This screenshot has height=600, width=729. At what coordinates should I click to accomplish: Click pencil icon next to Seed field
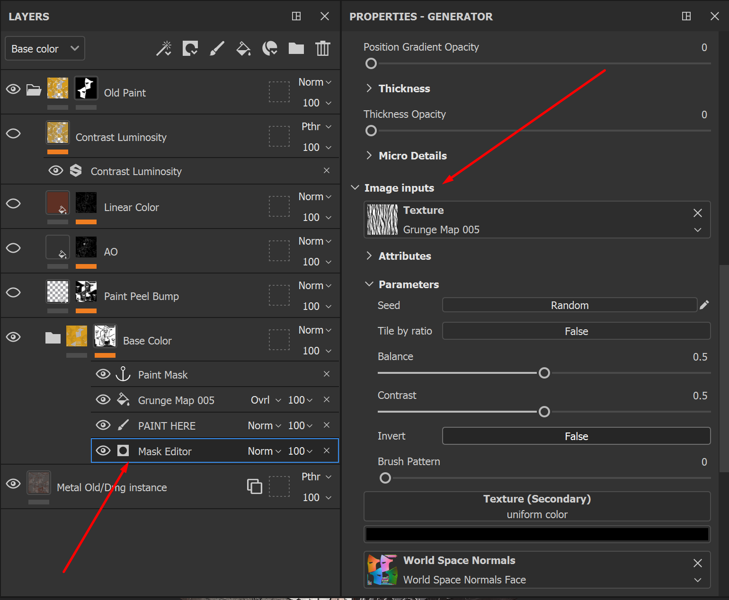coord(704,305)
